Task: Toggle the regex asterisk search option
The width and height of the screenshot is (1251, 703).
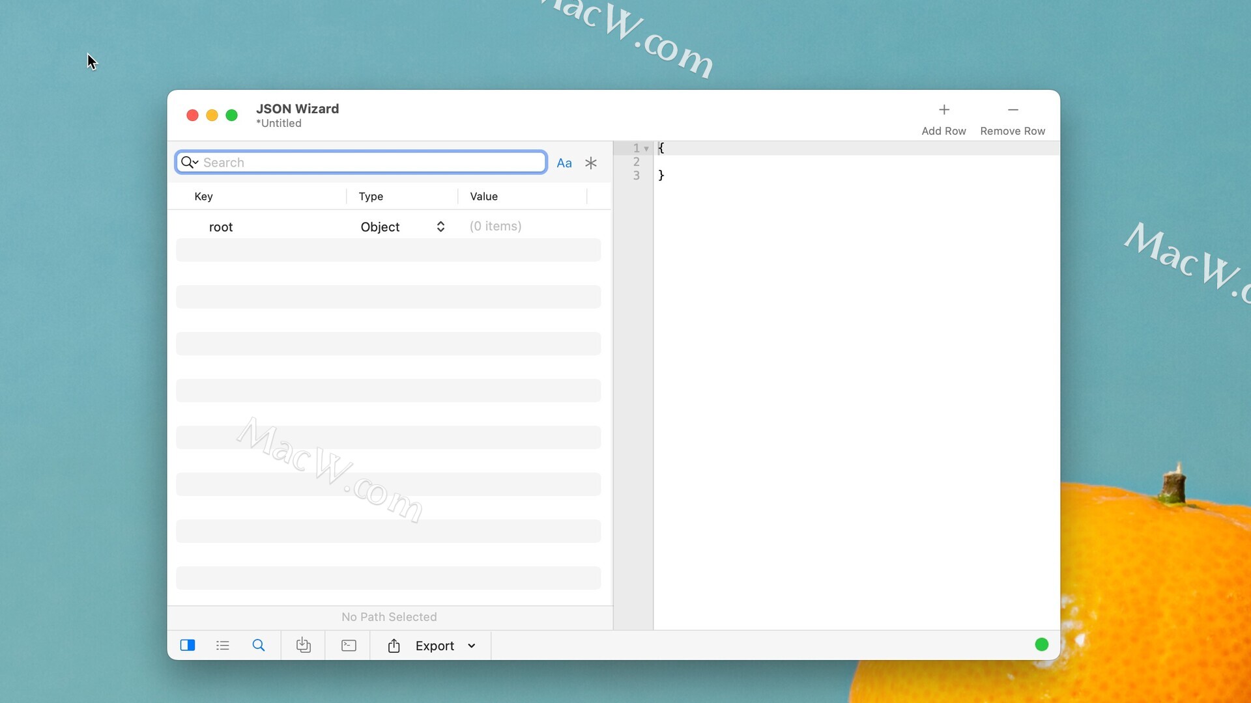Action: tap(591, 163)
